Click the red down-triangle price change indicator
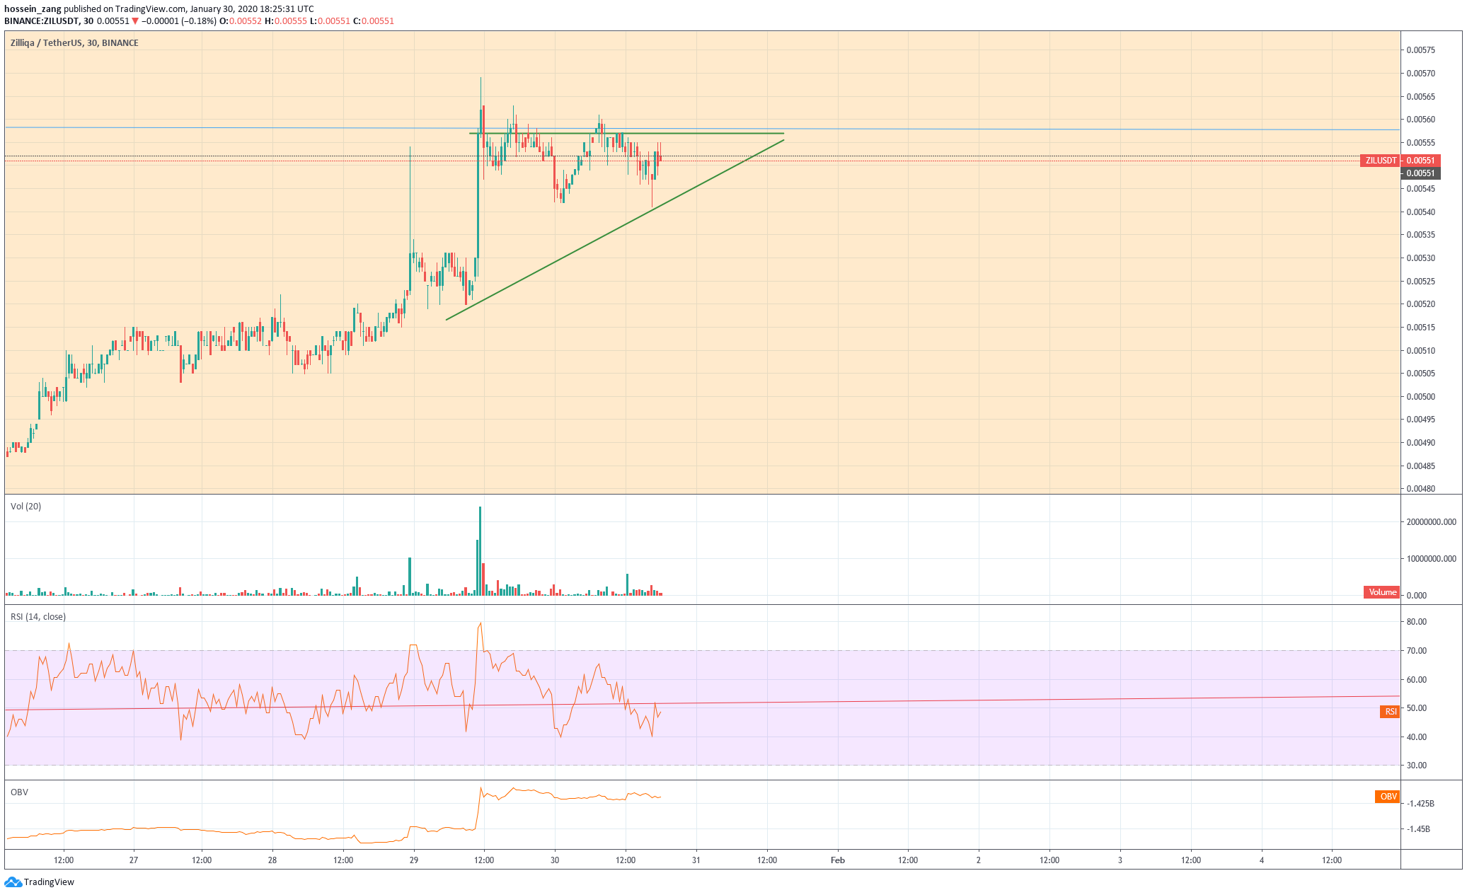This screenshot has width=1467, height=895. coord(135,21)
